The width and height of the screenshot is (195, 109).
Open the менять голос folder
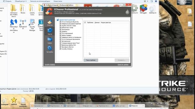(x=32, y=10)
